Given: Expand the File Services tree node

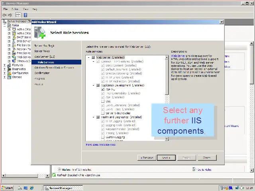Looking at the screenshot, I should [9, 45].
